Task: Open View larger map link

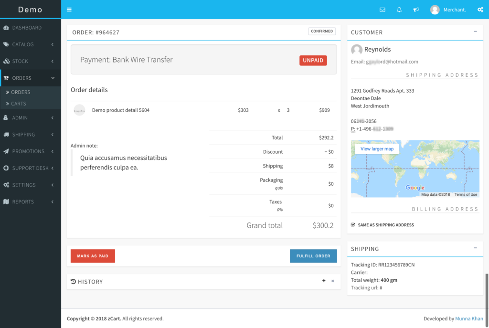Action: click(x=377, y=149)
